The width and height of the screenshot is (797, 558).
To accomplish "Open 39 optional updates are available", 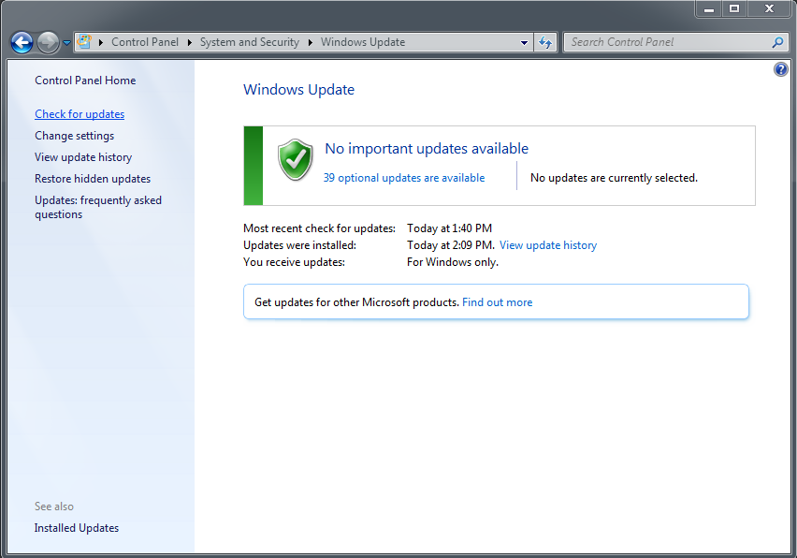I will [404, 178].
